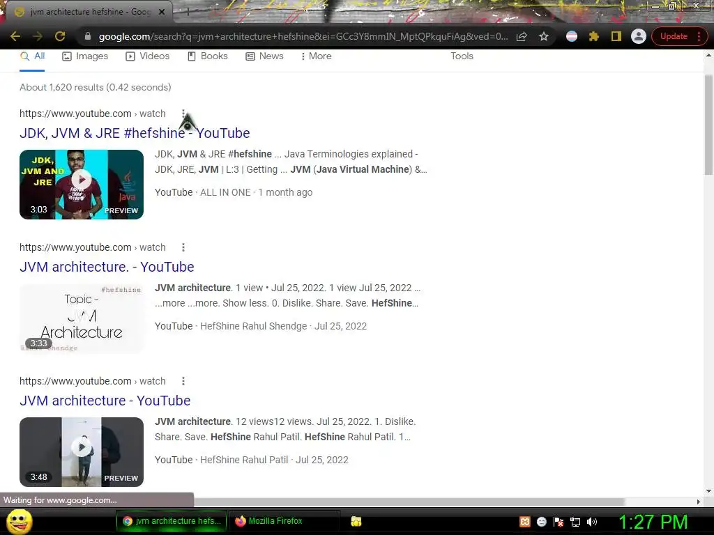This screenshot has height=535, width=714.
Task: Close the jvm architecture hefshine tab
Action: [x=162, y=12]
